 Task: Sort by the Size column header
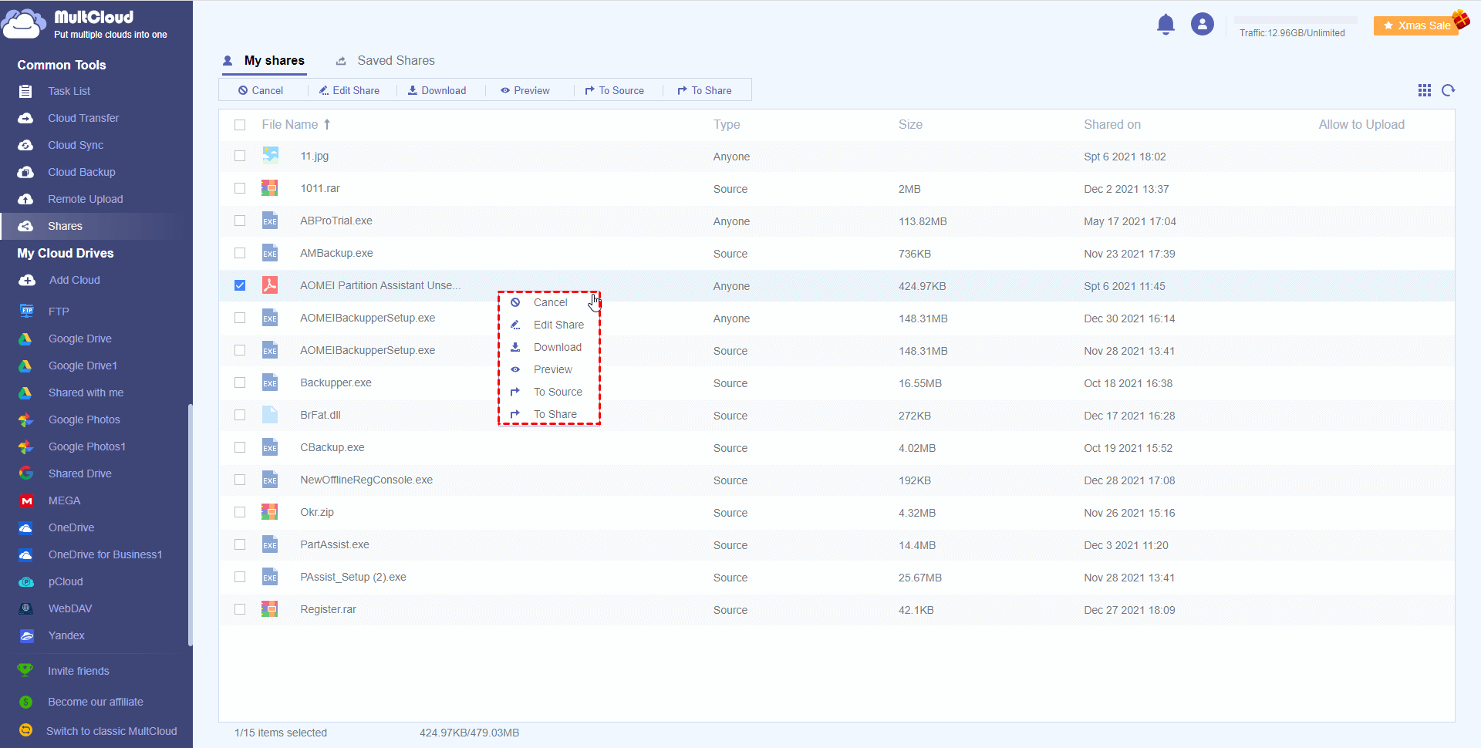(910, 124)
